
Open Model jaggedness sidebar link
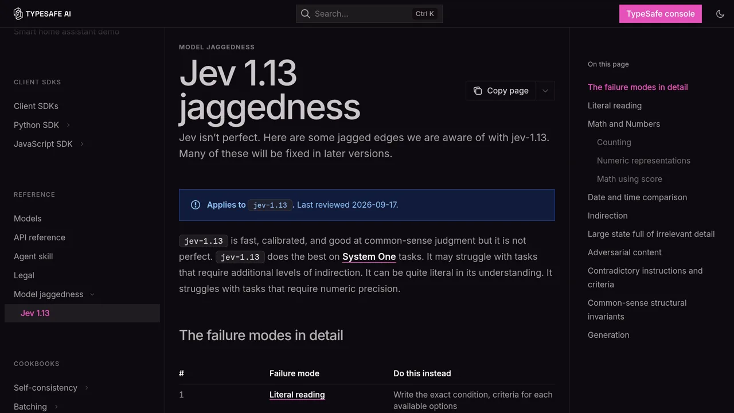(49, 294)
